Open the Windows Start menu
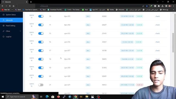The width and height of the screenshot is (176, 99). [3, 97]
